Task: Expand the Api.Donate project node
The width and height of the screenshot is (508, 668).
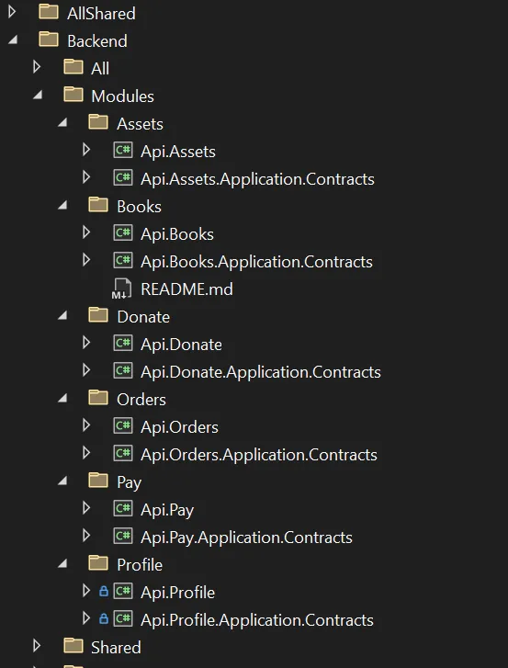Action: pyautogui.click(x=86, y=343)
